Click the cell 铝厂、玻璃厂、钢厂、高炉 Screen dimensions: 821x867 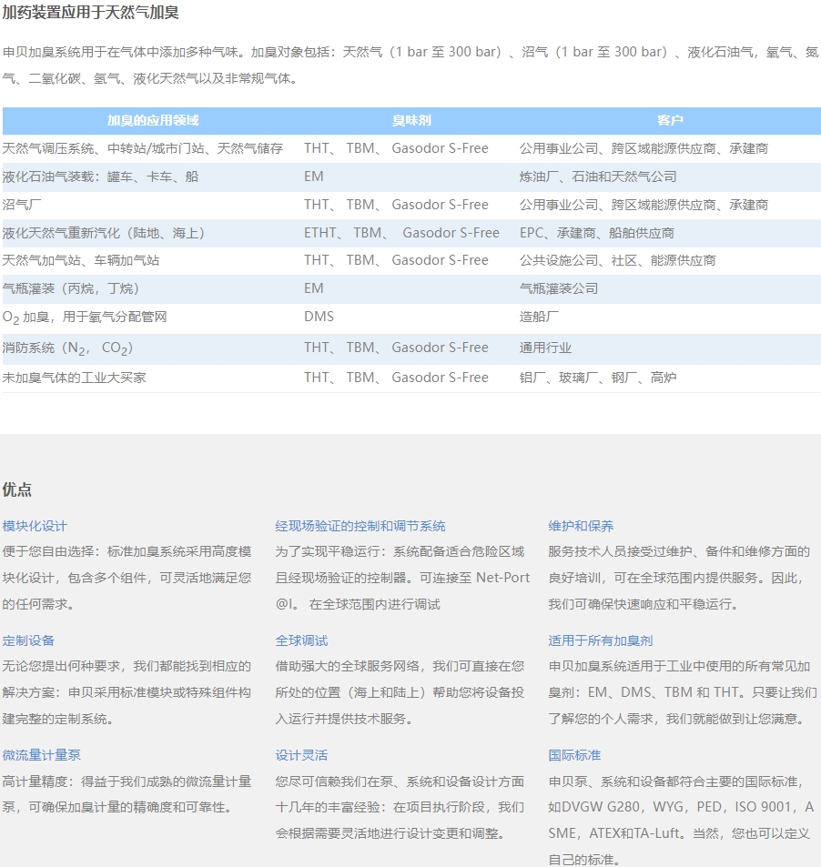[x=598, y=378]
